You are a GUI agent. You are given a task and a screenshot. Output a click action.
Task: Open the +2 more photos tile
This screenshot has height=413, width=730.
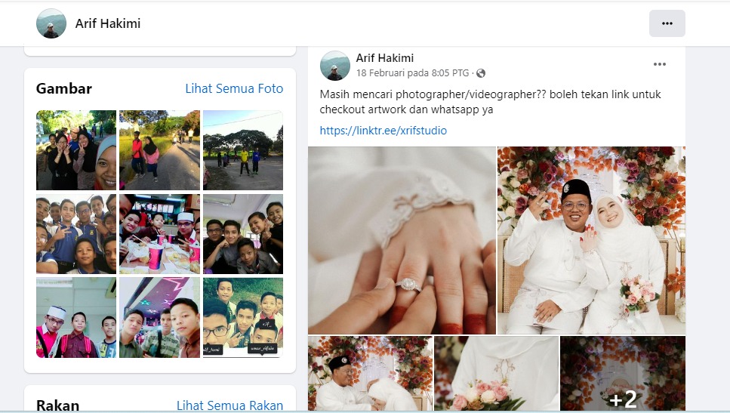623,374
